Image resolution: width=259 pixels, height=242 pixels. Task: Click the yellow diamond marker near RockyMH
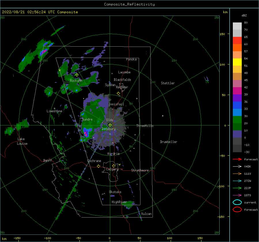click(x=77, y=75)
